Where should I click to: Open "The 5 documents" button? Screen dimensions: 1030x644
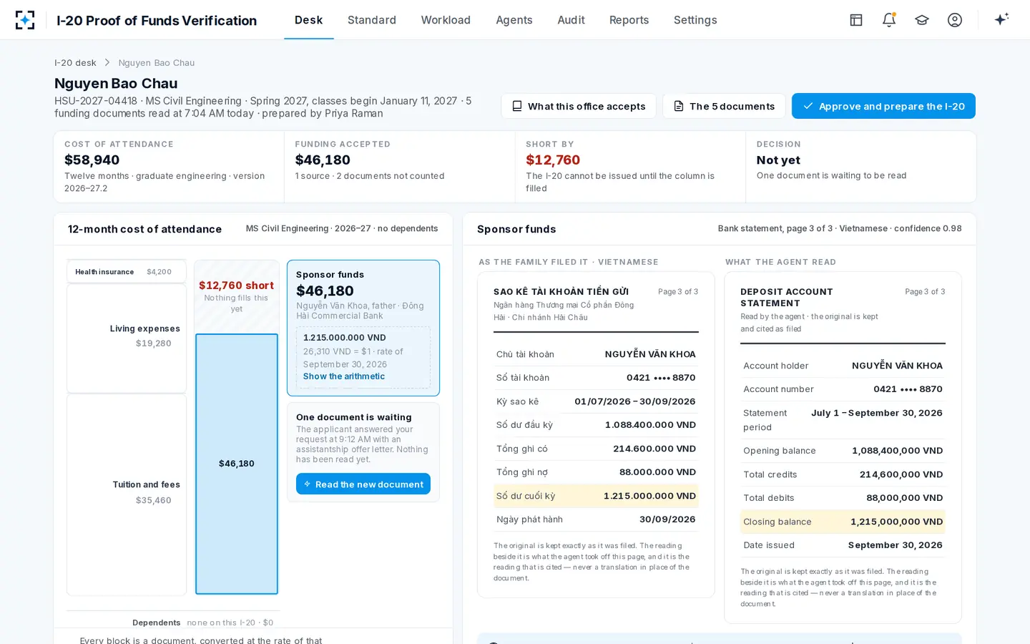[x=724, y=106]
